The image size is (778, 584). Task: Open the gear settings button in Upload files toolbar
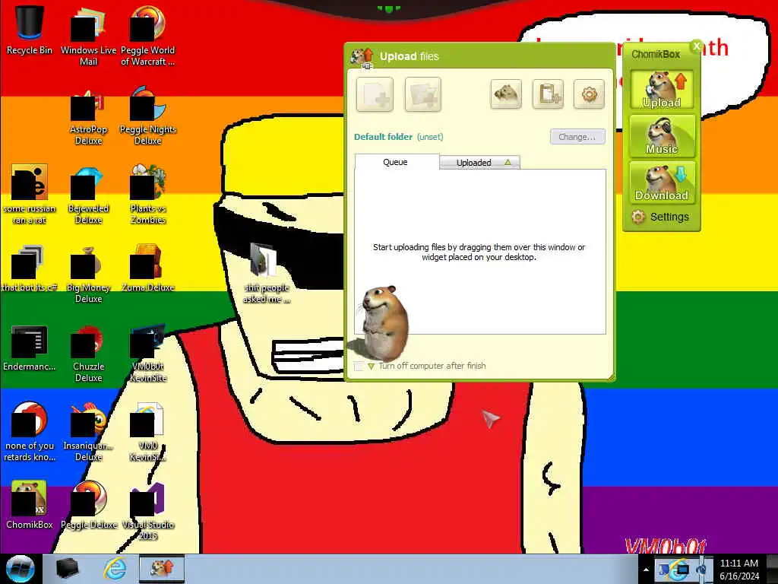(x=589, y=94)
